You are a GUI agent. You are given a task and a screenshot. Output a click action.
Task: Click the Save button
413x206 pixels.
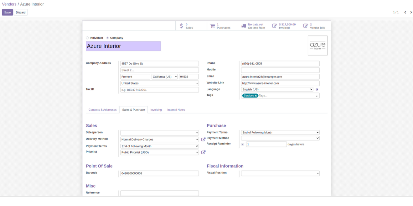pyautogui.click(x=7, y=12)
